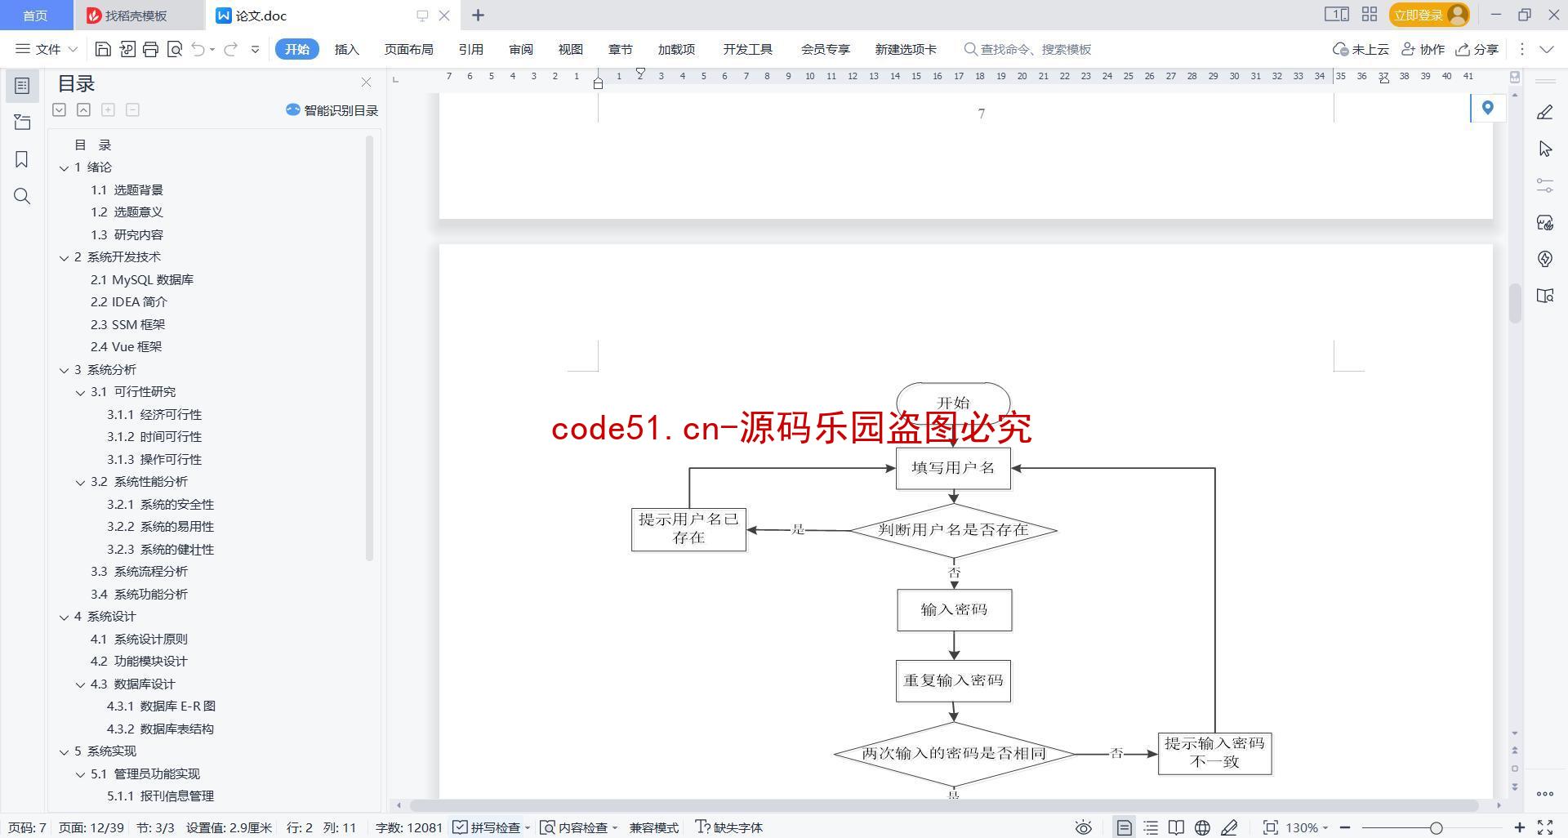Click the 首页 home tab
The height and width of the screenshot is (838, 1568).
(x=34, y=16)
